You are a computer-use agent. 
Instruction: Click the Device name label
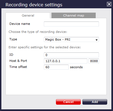(20, 24)
